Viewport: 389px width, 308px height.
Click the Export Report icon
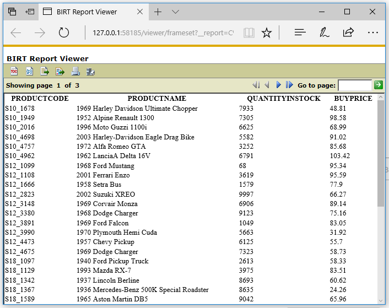[x=60, y=72]
